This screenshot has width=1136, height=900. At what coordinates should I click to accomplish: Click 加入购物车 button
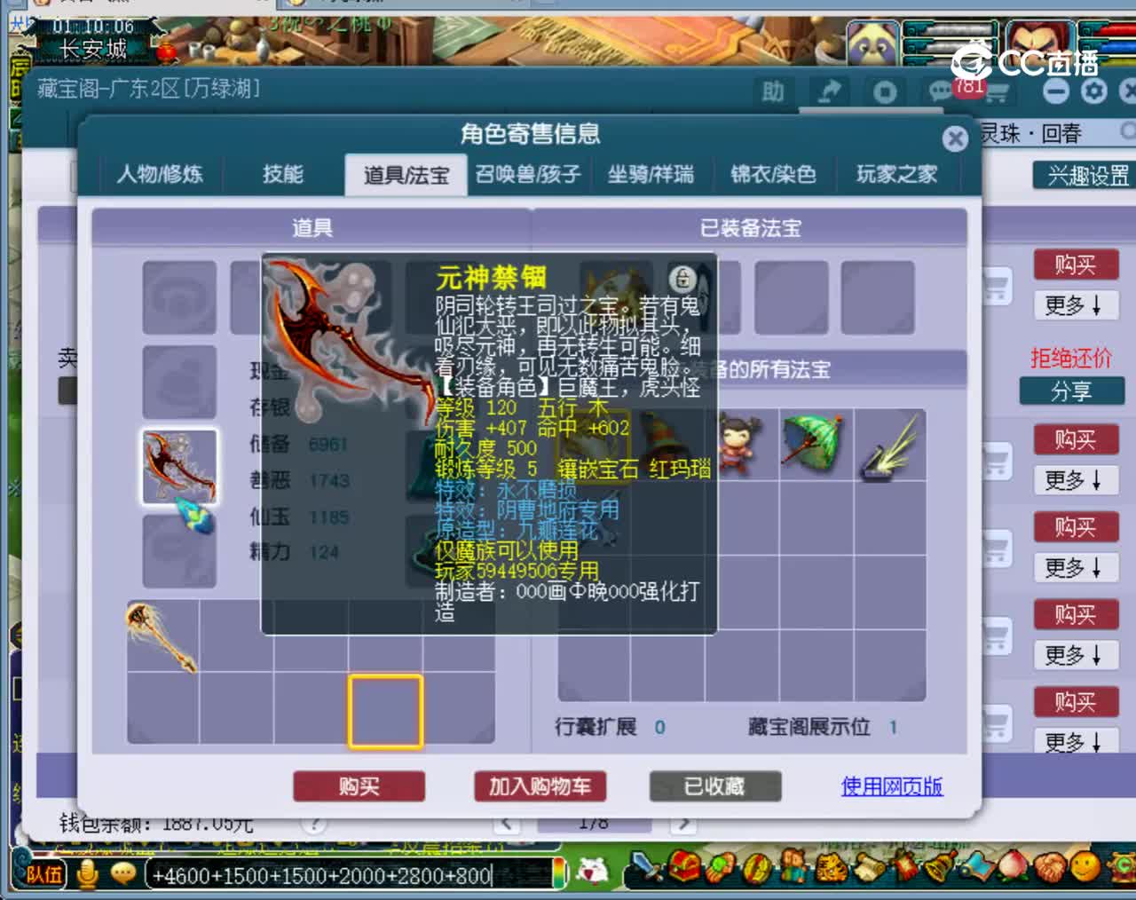[540, 786]
